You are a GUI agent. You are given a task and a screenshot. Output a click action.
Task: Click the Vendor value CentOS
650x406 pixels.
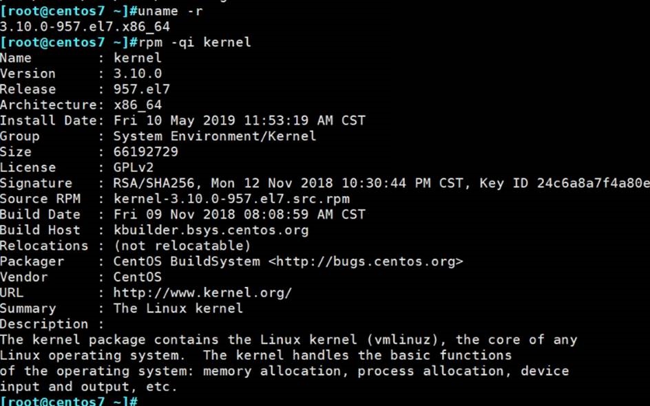pos(138,277)
